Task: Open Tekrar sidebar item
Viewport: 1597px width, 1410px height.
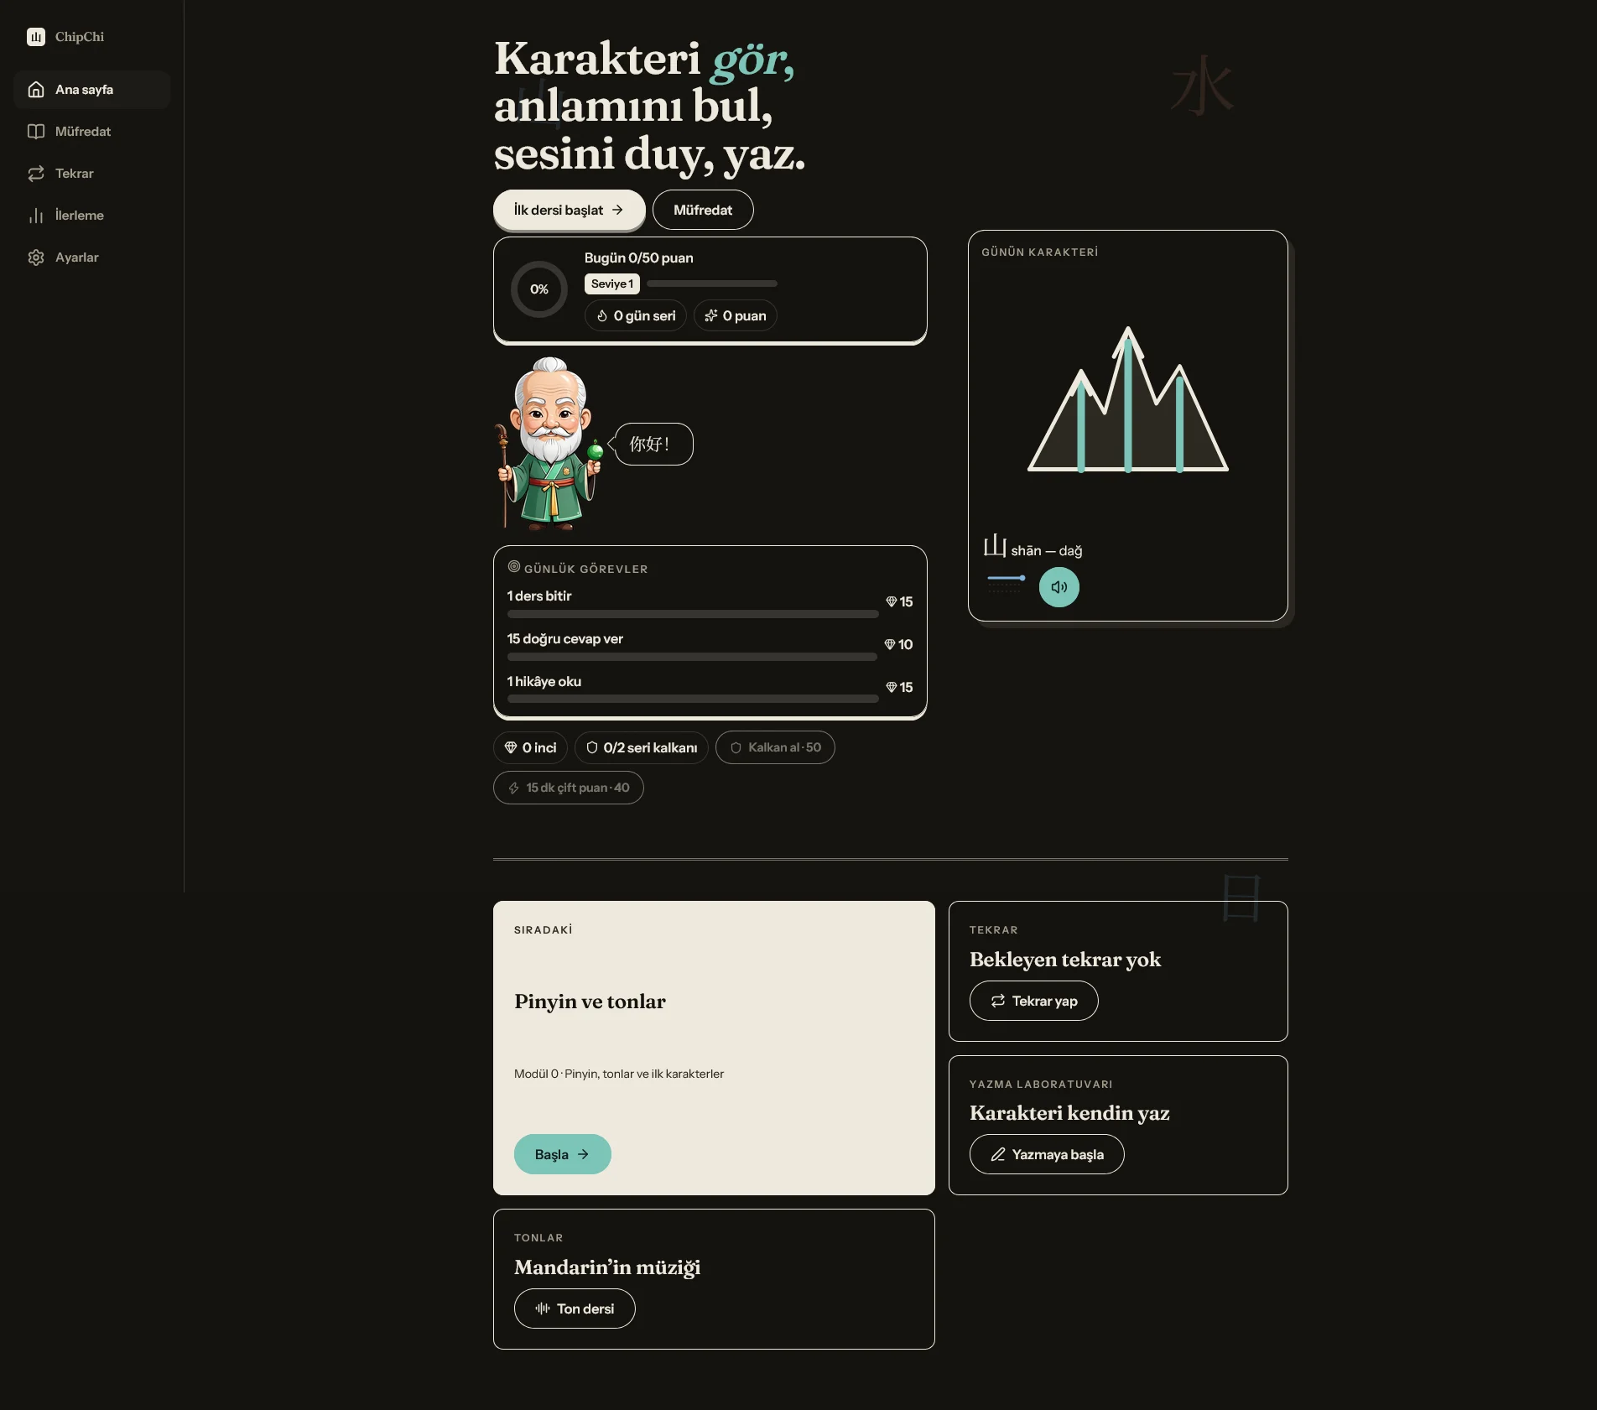Action: (x=92, y=174)
